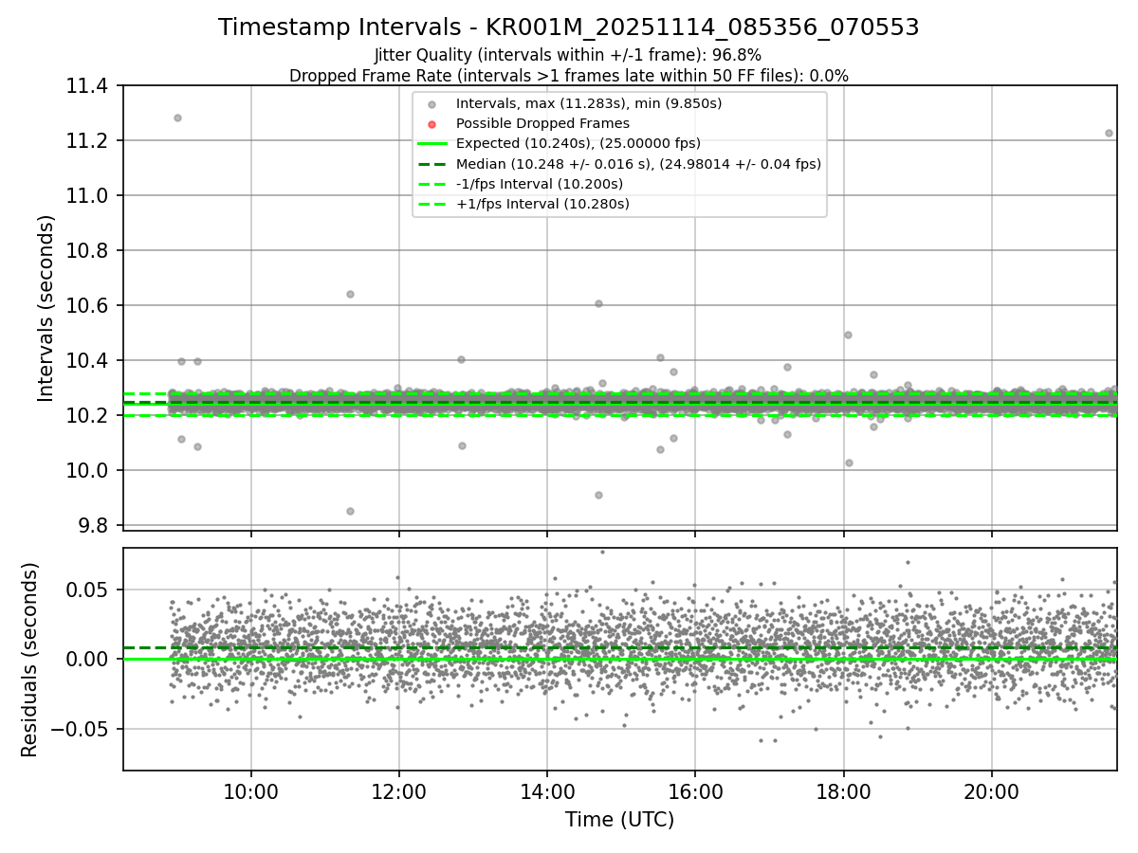Click the '12:00' x-axis tick label
Viewport: 1138px width, 853px height.
399,791
